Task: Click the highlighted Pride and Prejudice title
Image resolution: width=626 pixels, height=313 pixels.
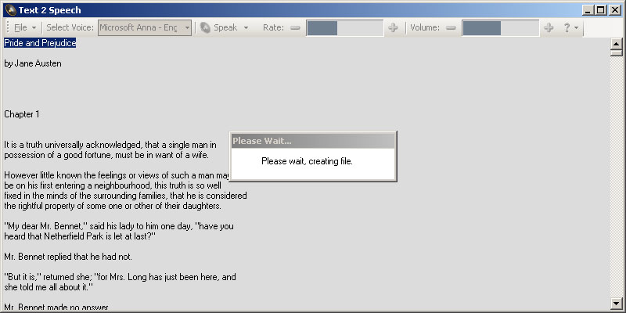Action: [40, 43]
